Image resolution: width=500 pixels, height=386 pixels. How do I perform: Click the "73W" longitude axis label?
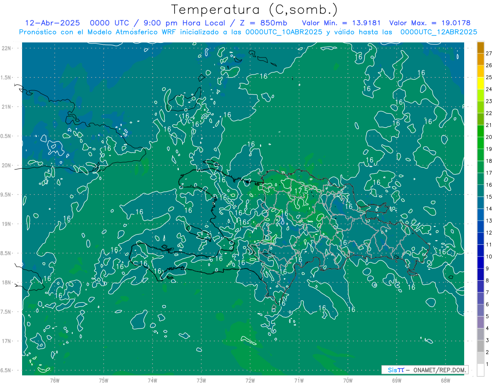click(201, 380)
